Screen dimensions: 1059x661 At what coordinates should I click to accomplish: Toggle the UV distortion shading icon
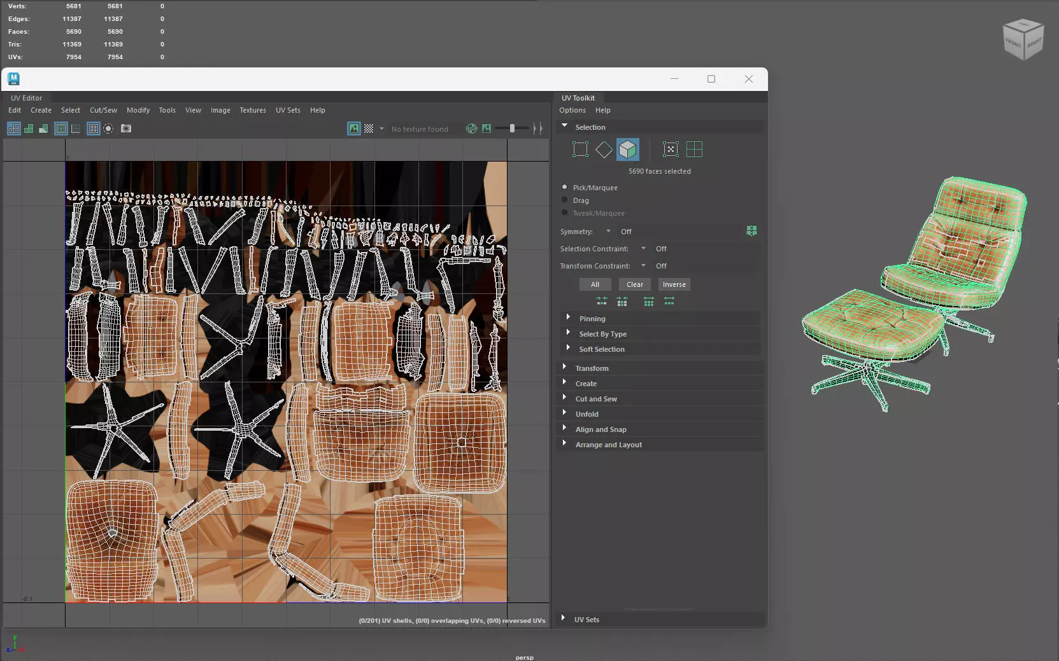point(43,129)
